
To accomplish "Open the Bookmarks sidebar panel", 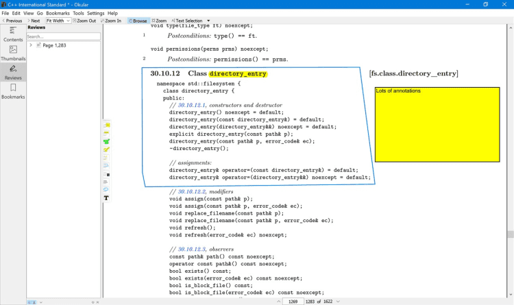I will click(13, 91).
